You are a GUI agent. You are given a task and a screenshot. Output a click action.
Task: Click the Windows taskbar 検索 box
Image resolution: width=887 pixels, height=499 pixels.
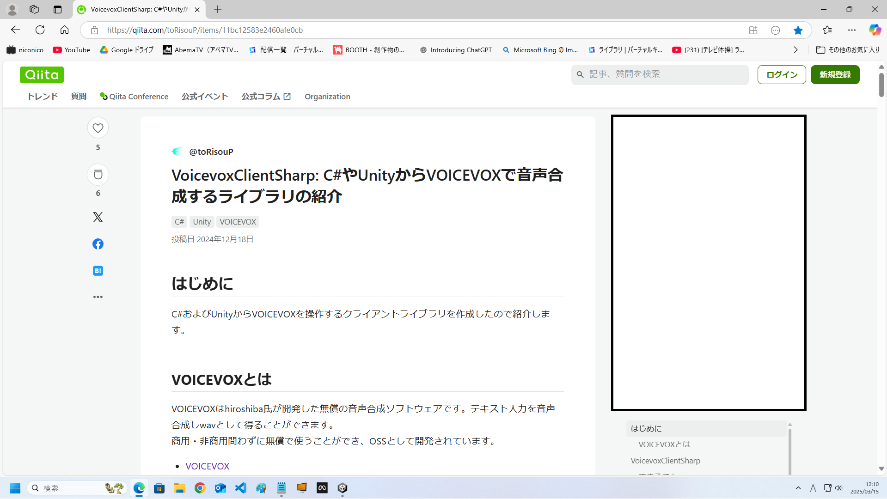(x=77, y=488)
